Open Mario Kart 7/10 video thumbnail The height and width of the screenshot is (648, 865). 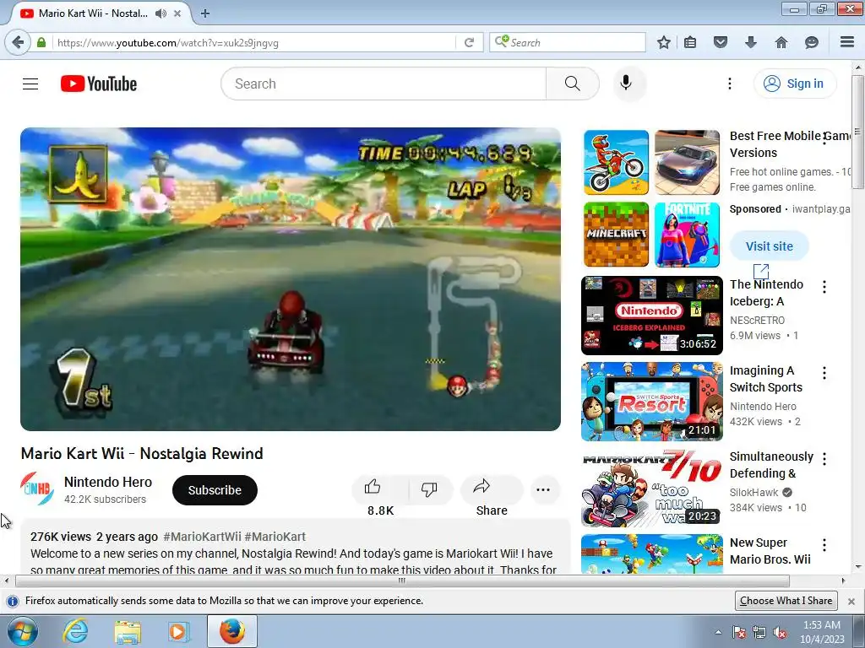click(652, 488)
